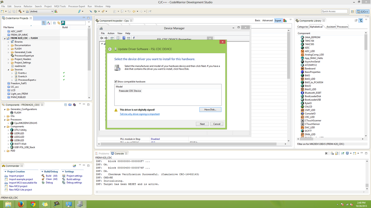
Task: Open Firefox from the taskbar
Action: tap(21, 204)
